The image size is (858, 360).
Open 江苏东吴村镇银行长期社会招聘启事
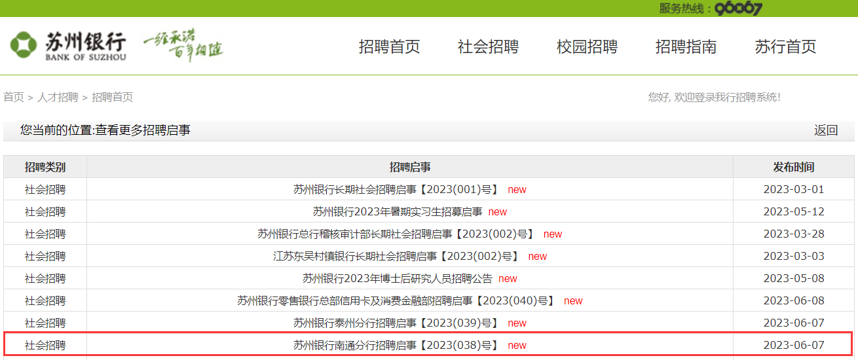tap(396, 256)
